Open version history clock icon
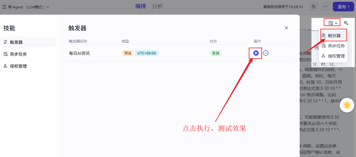356x157 pixels. pos(313,7)
